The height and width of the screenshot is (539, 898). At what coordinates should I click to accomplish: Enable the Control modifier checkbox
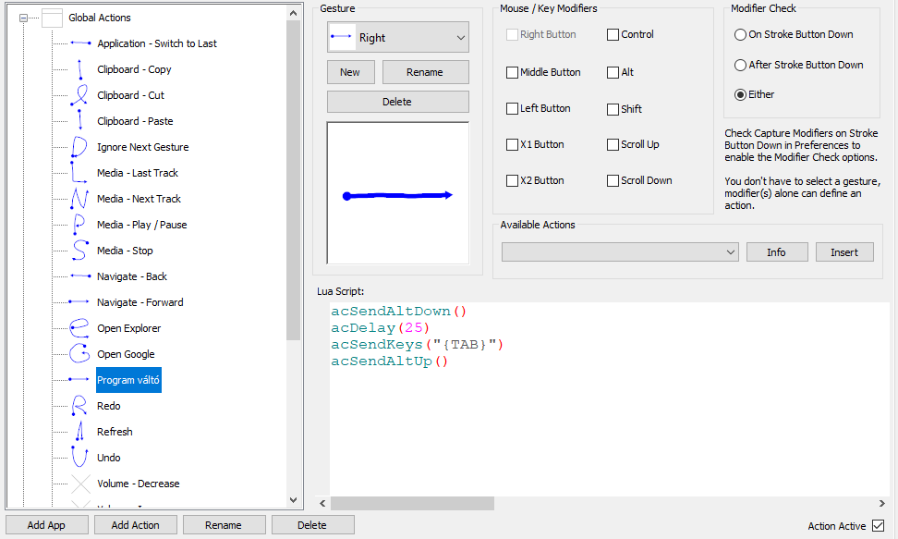pyautogui.click(x=613, y=35)
